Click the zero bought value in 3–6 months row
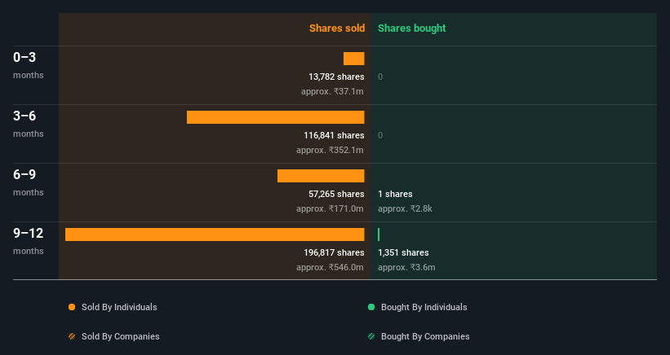 pos(380,135)
